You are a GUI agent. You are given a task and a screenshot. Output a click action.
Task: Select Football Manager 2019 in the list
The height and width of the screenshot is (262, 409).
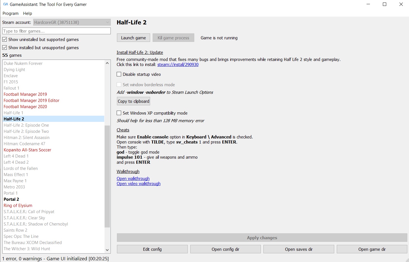(53, 94)
